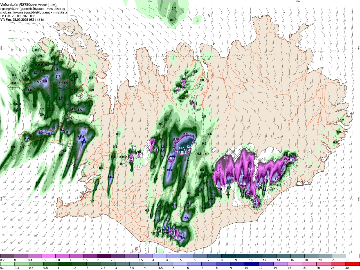Click the "9.8" value in the southeast

[x=283, y=170]
